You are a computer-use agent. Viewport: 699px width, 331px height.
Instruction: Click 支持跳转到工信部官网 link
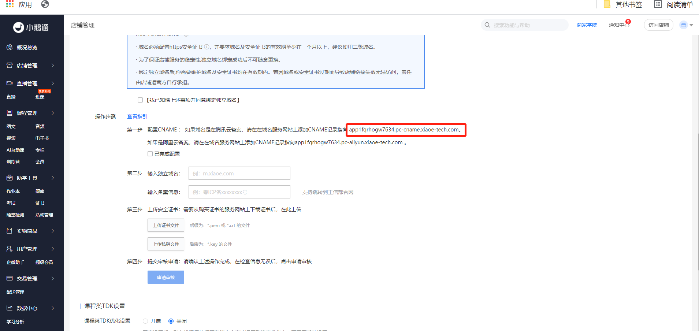pyautogui.click(x=328, y=192)
